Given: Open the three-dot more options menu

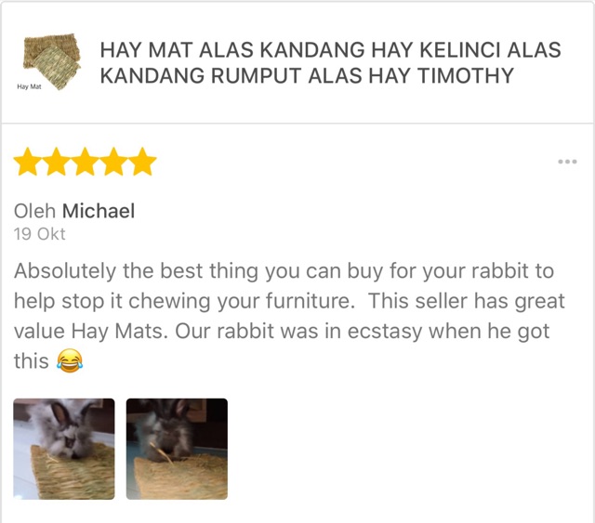Looking at the screenshot, I should coord(567,162).
